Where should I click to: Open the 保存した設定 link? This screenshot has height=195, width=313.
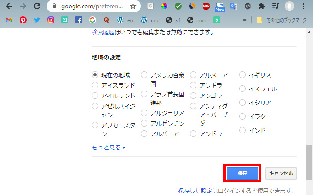[x=195, y=191]
